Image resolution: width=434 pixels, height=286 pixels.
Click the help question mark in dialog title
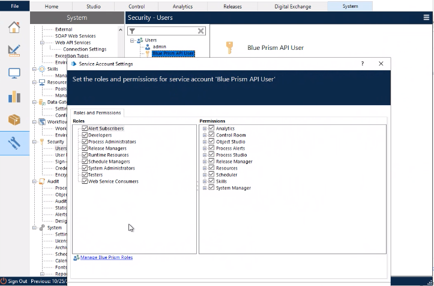click(363, 64)
